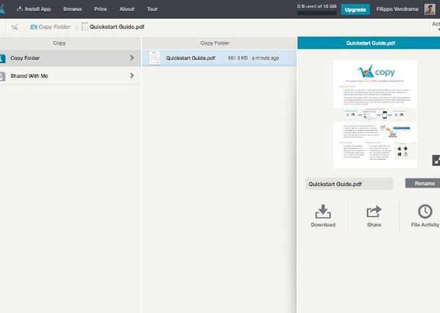Click the Download label
This screenshot has height=313, width=440.
(x=323, y=224)
